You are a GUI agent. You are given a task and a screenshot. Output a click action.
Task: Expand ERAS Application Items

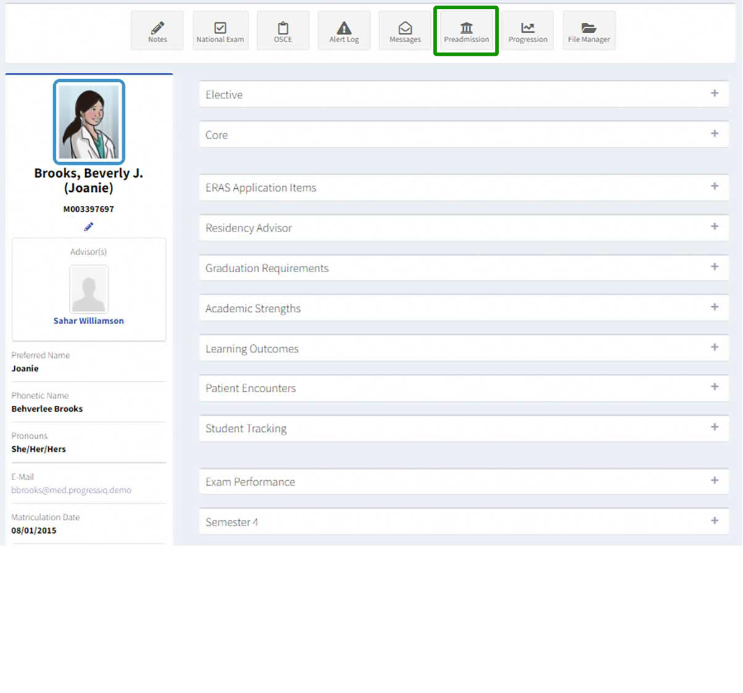click(x=715, y=187)
